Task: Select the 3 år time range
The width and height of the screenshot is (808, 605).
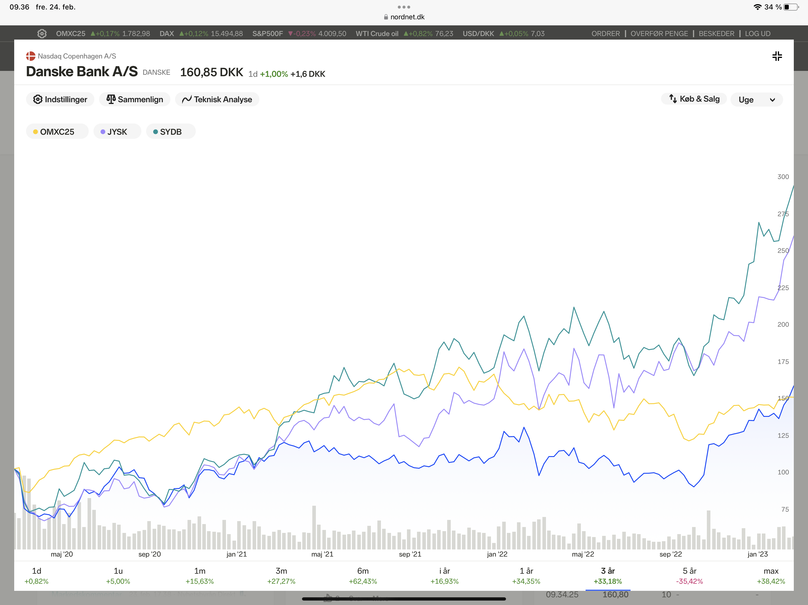Action: (x=608, y=576)
